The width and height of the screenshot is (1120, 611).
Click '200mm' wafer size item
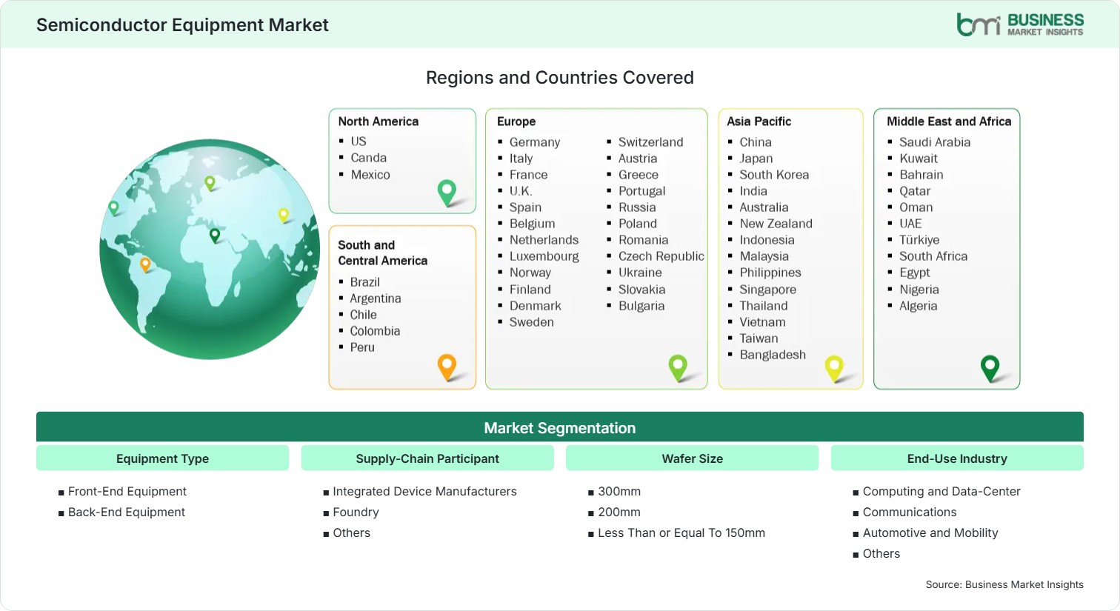click(619, 512)
